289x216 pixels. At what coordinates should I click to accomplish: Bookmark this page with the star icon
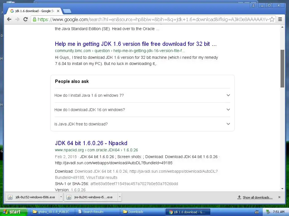tap(272, 19)
